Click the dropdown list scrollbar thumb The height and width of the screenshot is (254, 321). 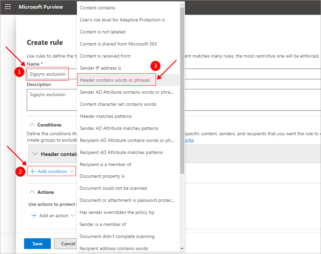(182, 90)
